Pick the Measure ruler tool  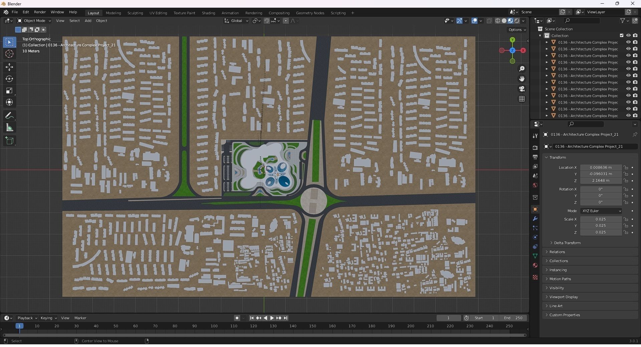(9, 128)
